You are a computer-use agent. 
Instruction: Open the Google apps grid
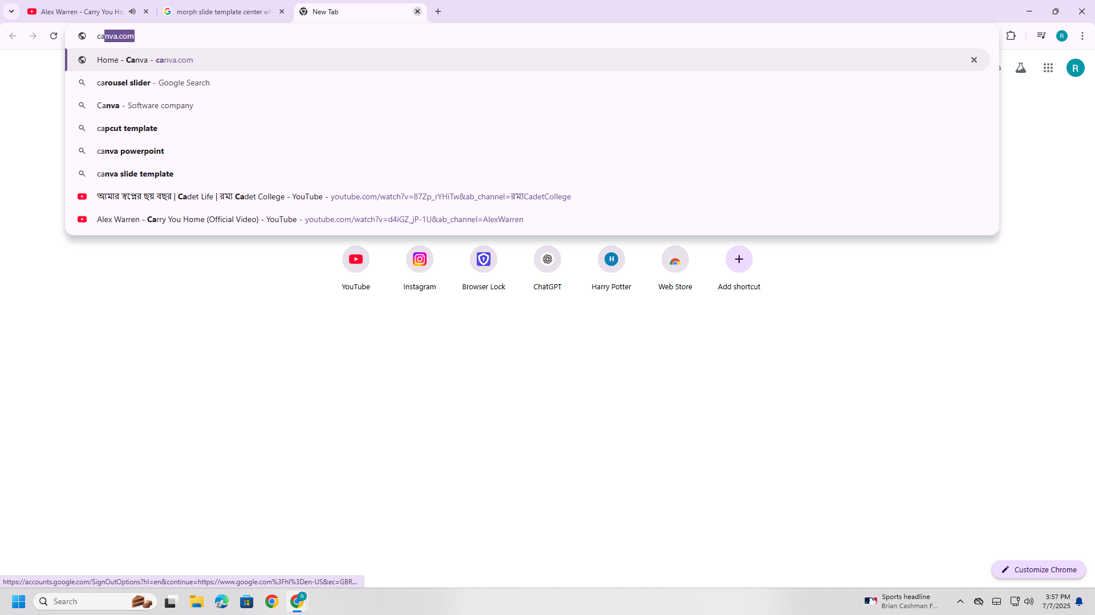point(1048,68)
